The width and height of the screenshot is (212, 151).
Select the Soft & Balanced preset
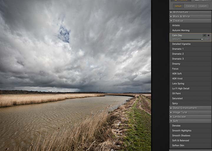190,141
